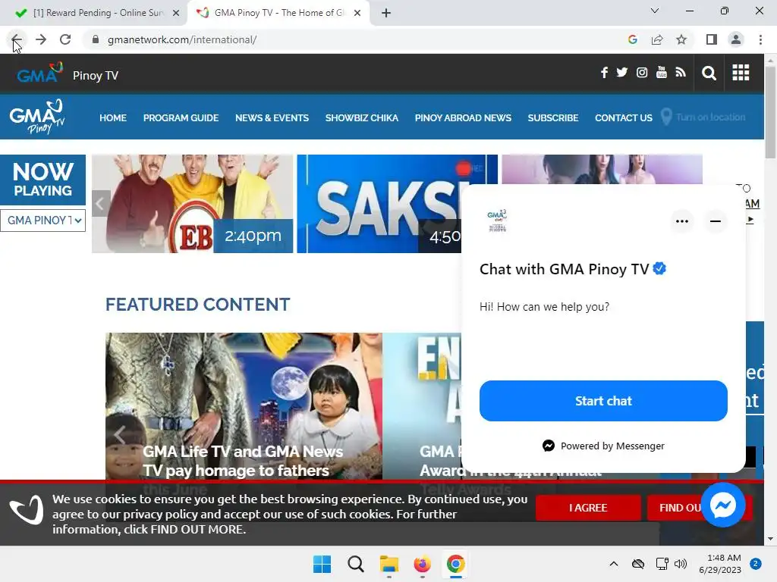Click the Start chat button
Viewport: 777px width, 582px height.
(603, 401)
